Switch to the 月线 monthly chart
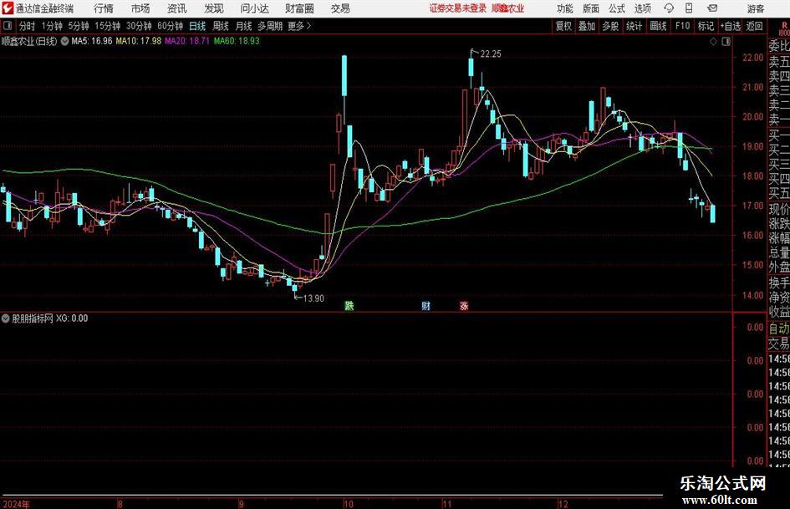The width and height of the screenshot is (790, 509). tap(243, 26)
